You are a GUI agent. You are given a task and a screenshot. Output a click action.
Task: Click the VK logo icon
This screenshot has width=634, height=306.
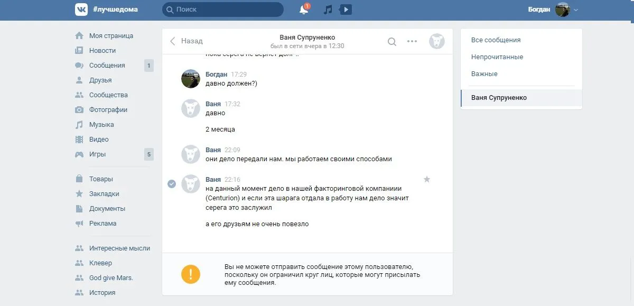(x=81, y=10)
